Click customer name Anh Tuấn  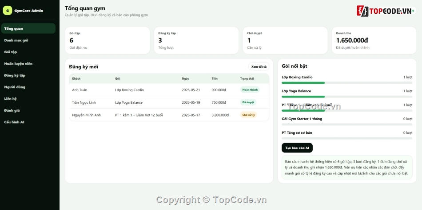(x=80, y=90)
